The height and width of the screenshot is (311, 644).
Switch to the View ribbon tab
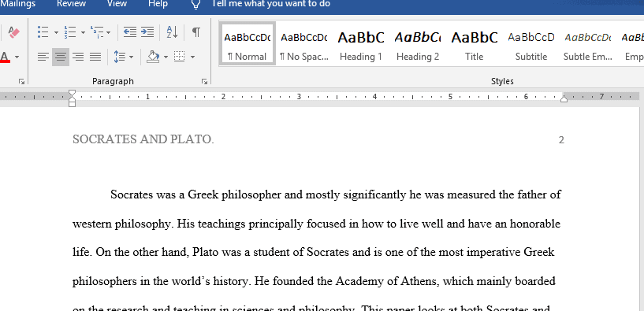click(x=117, y=5)
